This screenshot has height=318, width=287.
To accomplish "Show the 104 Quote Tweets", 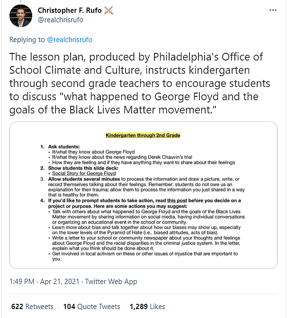I will pos(91,307).
